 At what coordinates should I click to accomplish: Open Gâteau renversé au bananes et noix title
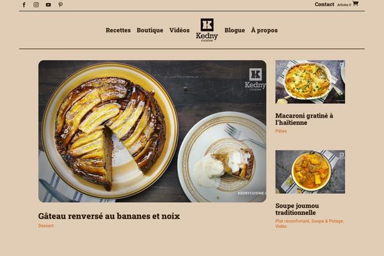[109, 216]
